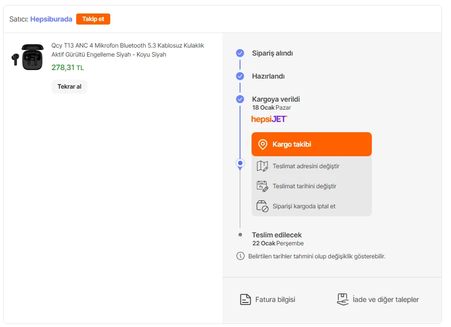Click the calendar icon for changing delivery date
451x327 pixels.
263,186
